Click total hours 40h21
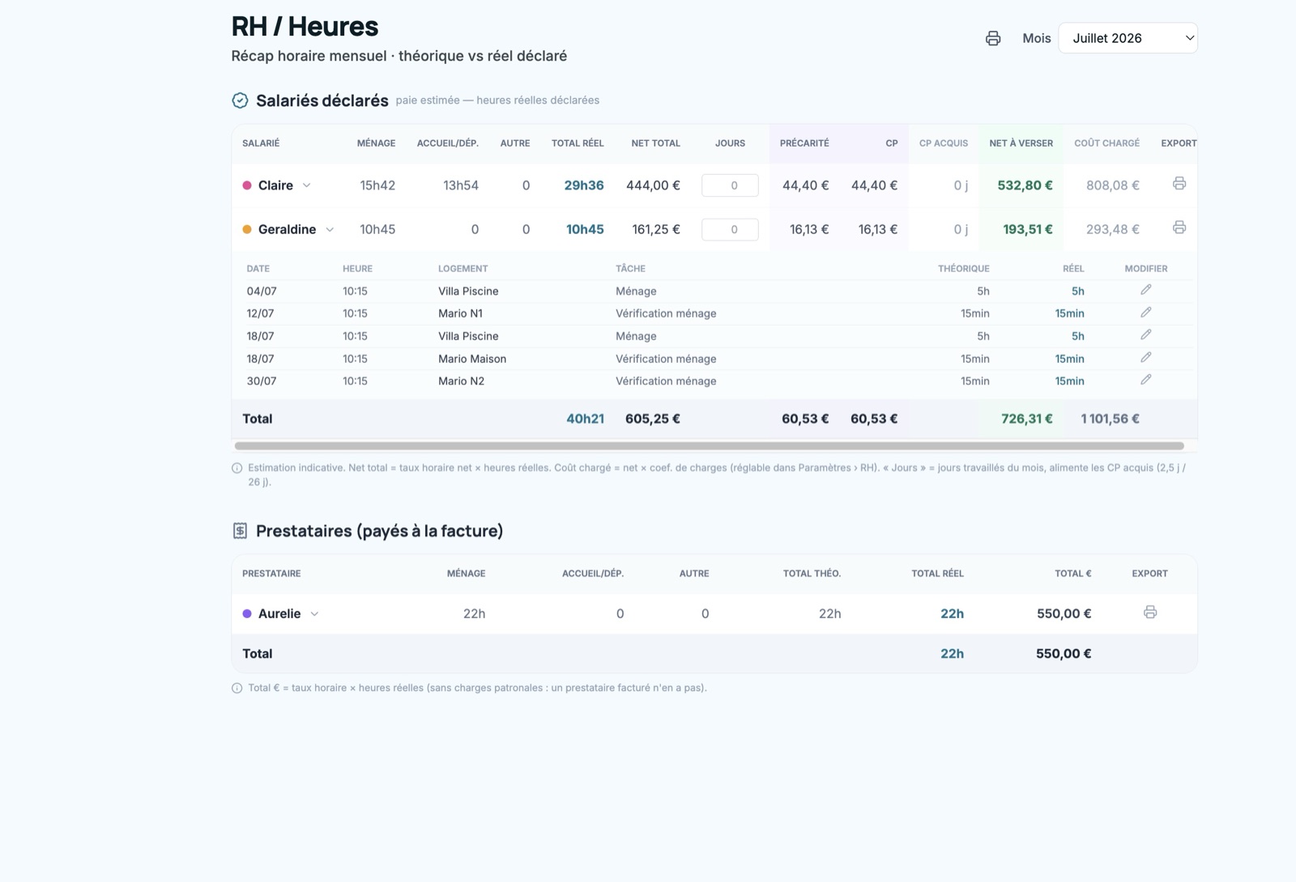Viewport: 1296px width, 882px height. 585,419
